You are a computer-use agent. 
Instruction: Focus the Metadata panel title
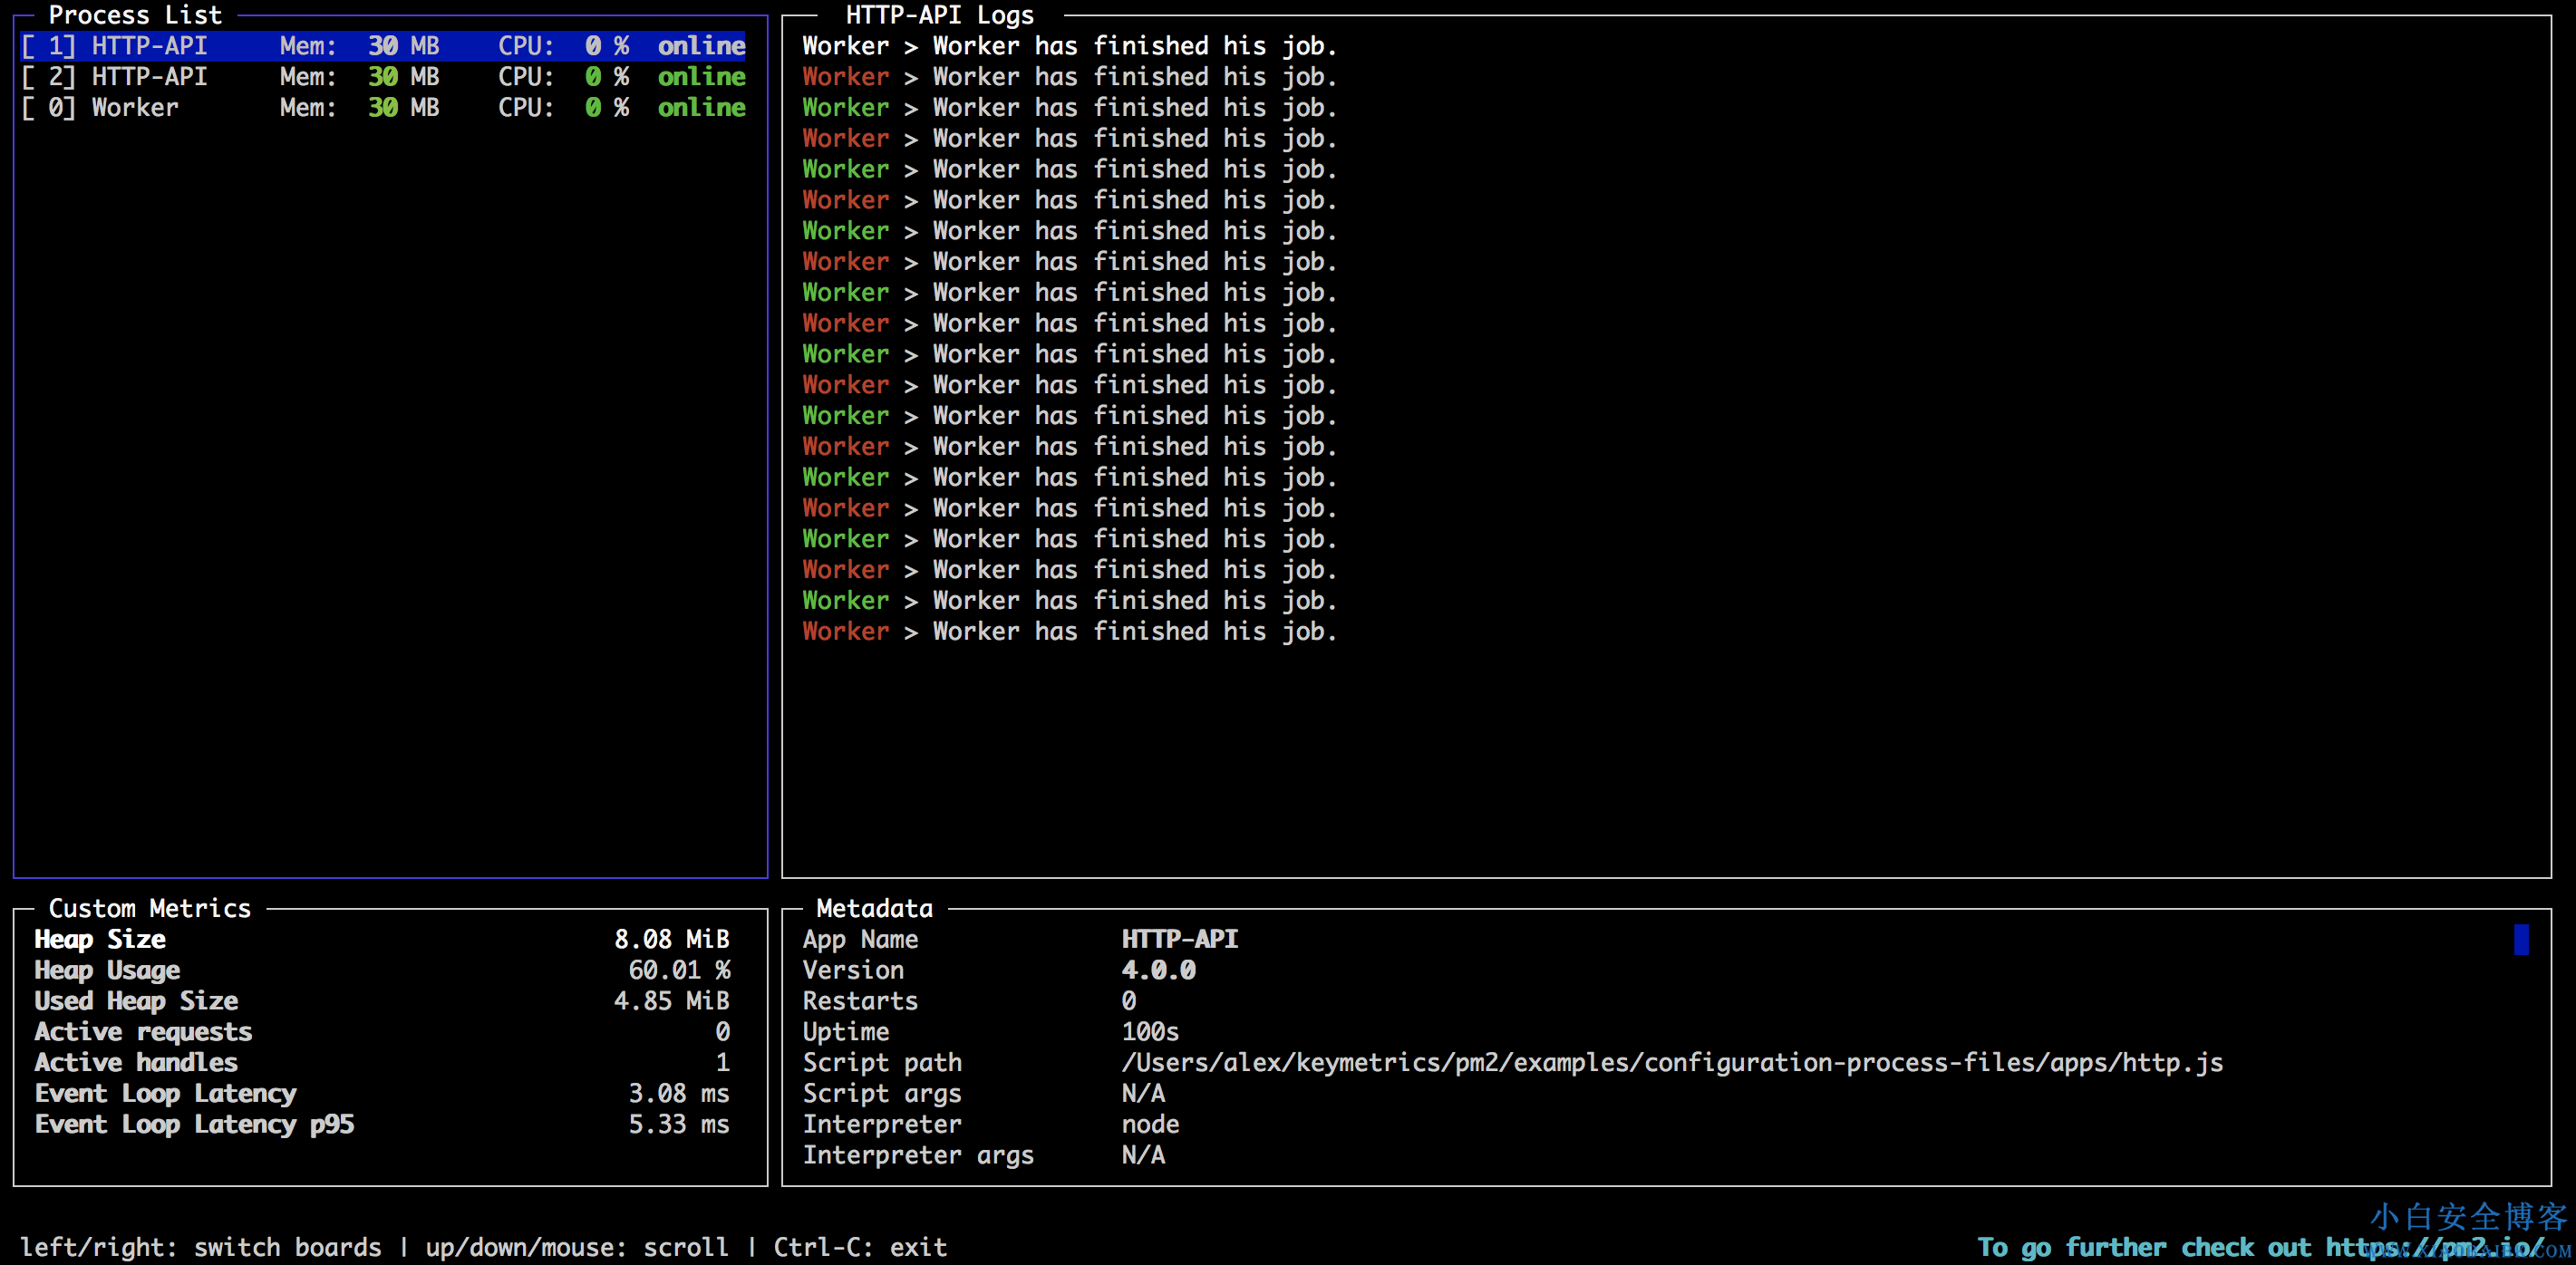click(874, 908)
